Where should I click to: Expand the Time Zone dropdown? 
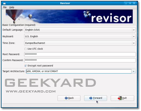coord(134,43)
